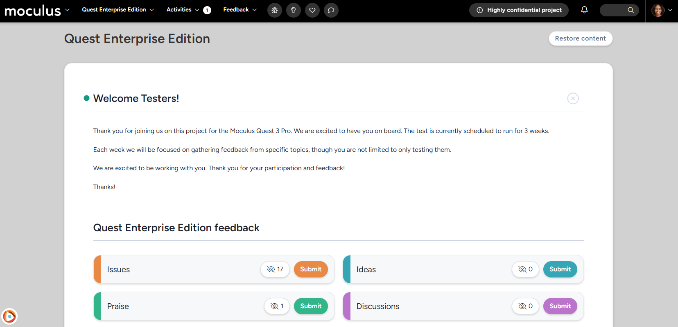Open the notifications bell
678x327 pixels.
pos(584,10)
